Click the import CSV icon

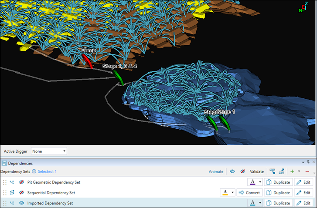click(x=272, y=171)
